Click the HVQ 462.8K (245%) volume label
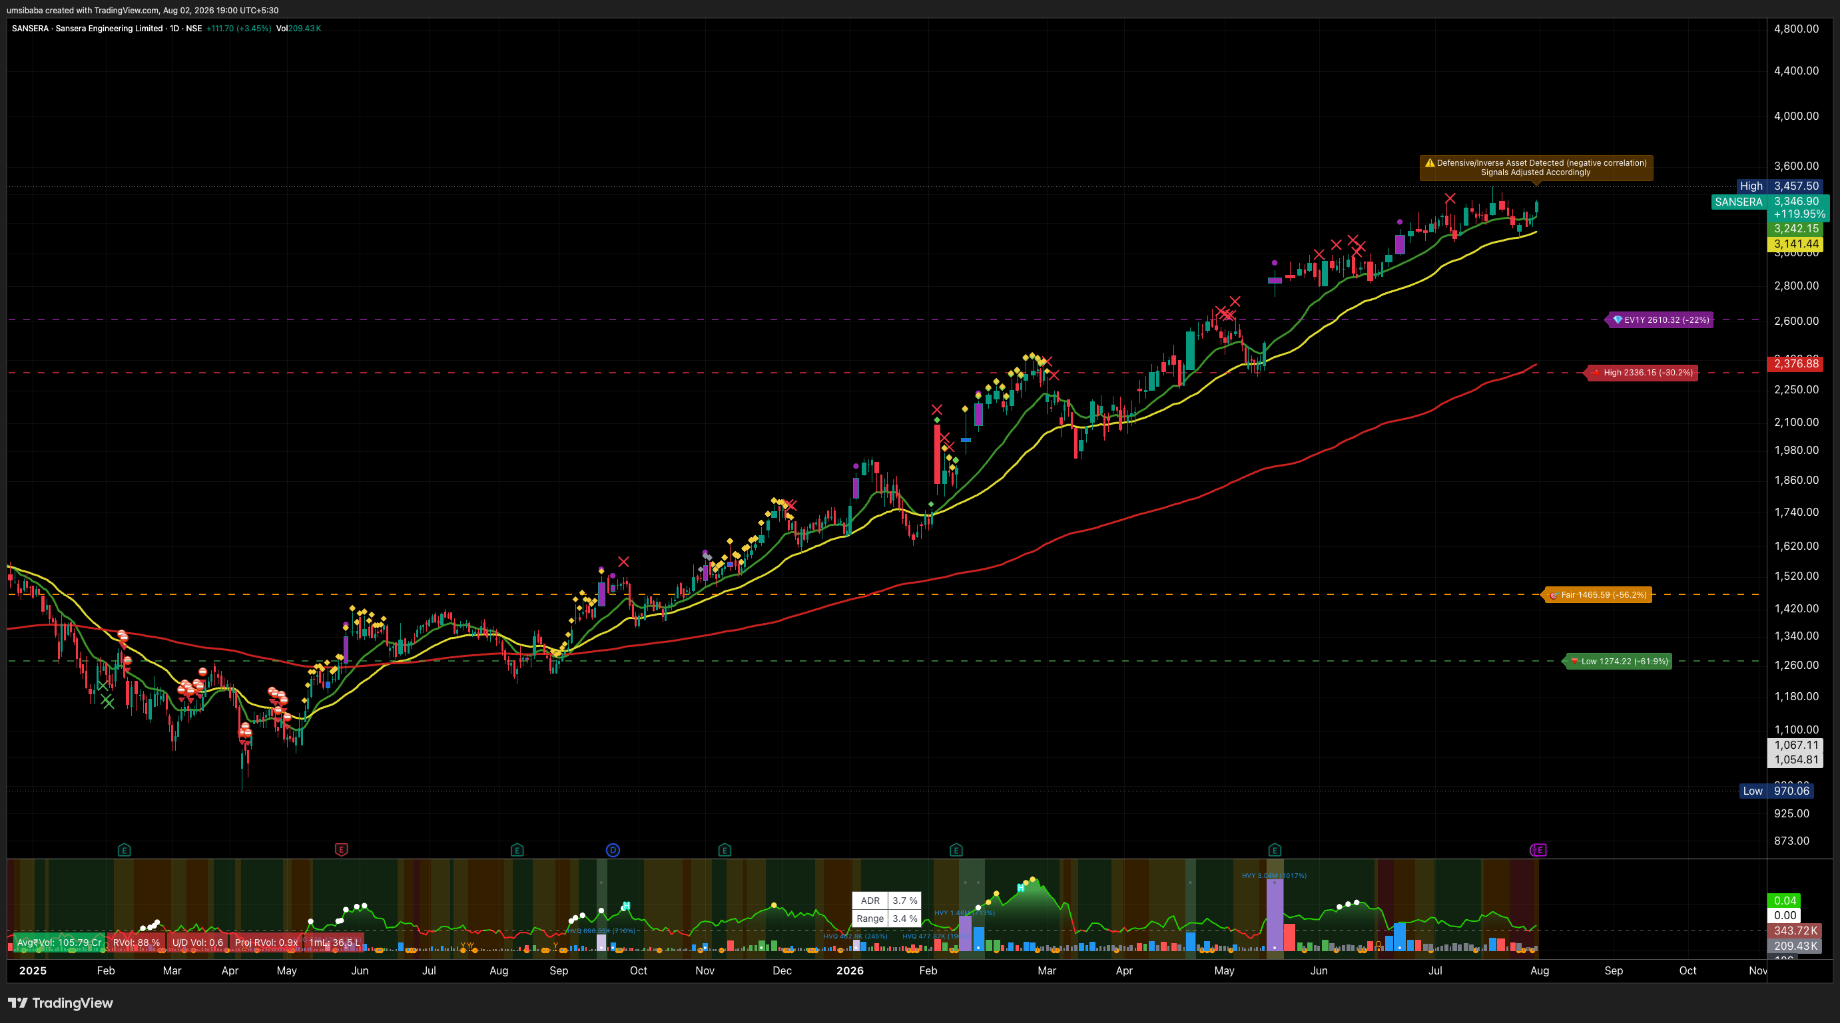The image size is (1840, 1023). point(855,936)
